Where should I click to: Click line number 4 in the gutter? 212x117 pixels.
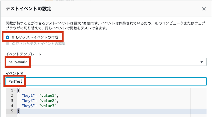coord(12,106)
